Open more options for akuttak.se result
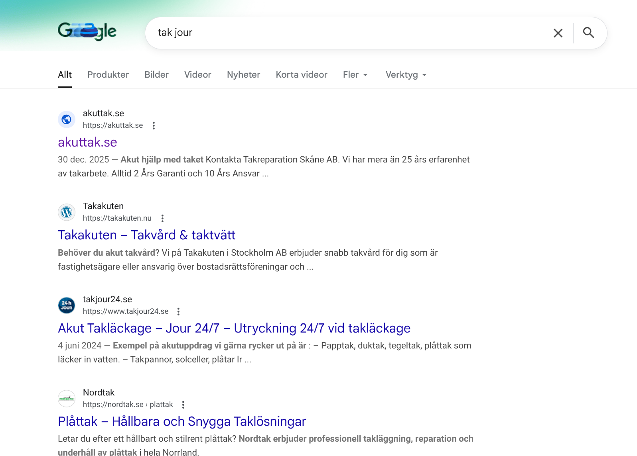 154,125
